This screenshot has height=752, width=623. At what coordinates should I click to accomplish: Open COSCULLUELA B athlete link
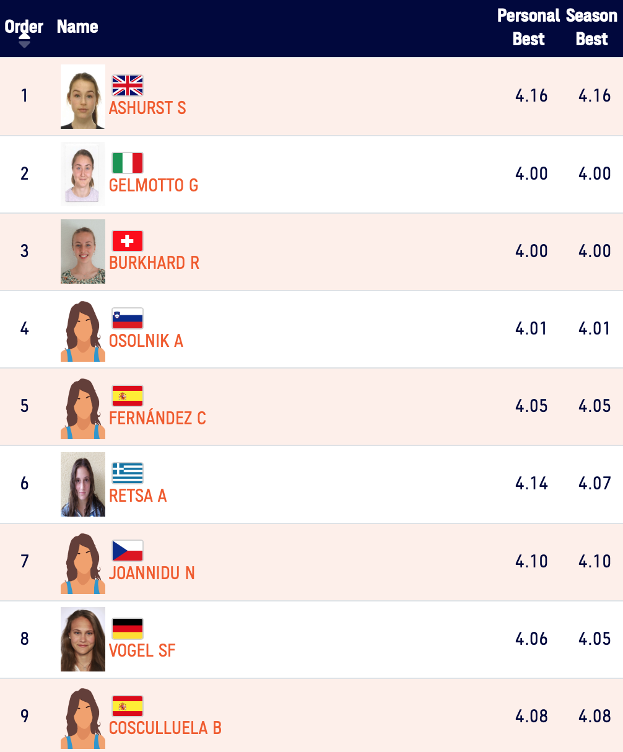pyautogui.click(x=165, y=728)
